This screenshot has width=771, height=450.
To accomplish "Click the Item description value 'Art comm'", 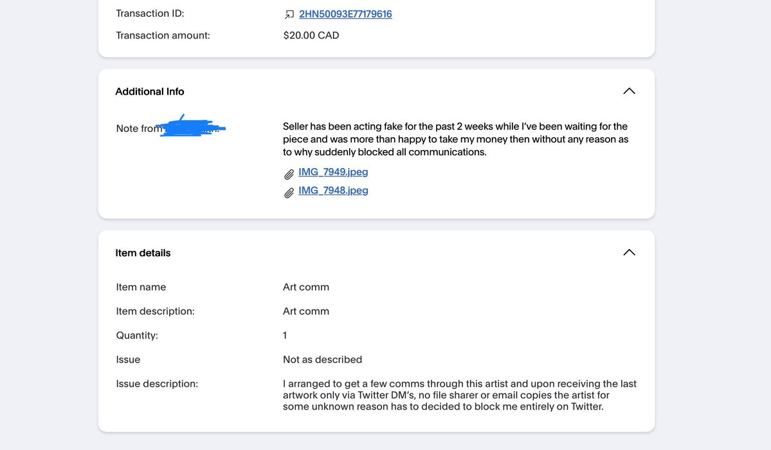I will (x=306, y=311).
